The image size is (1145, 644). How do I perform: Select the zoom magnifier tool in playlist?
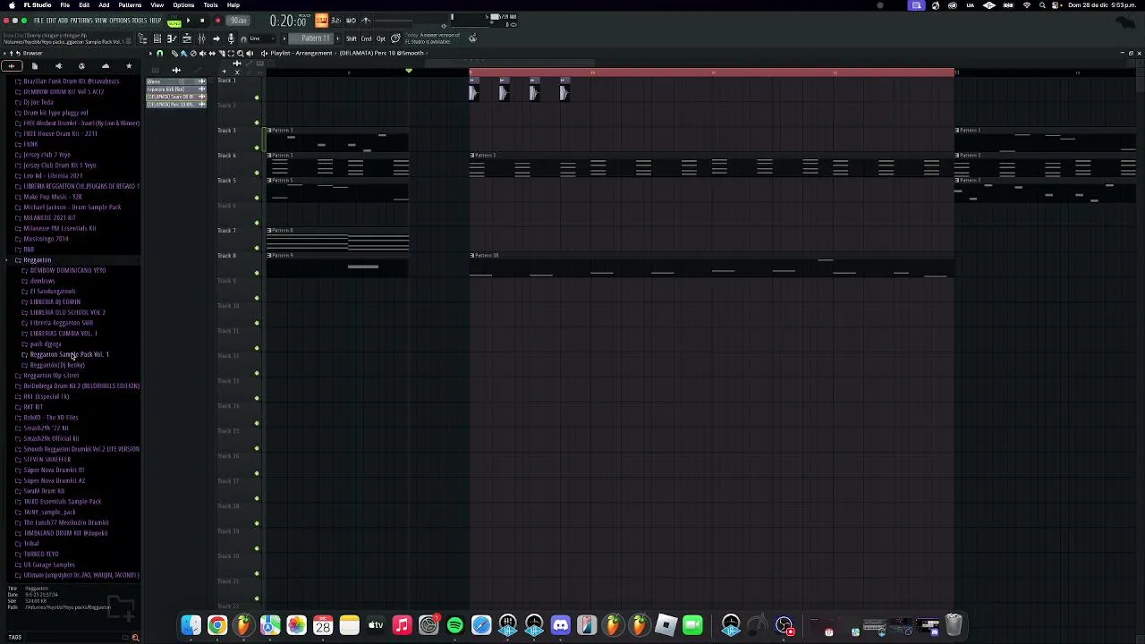[x=241, y=53]
